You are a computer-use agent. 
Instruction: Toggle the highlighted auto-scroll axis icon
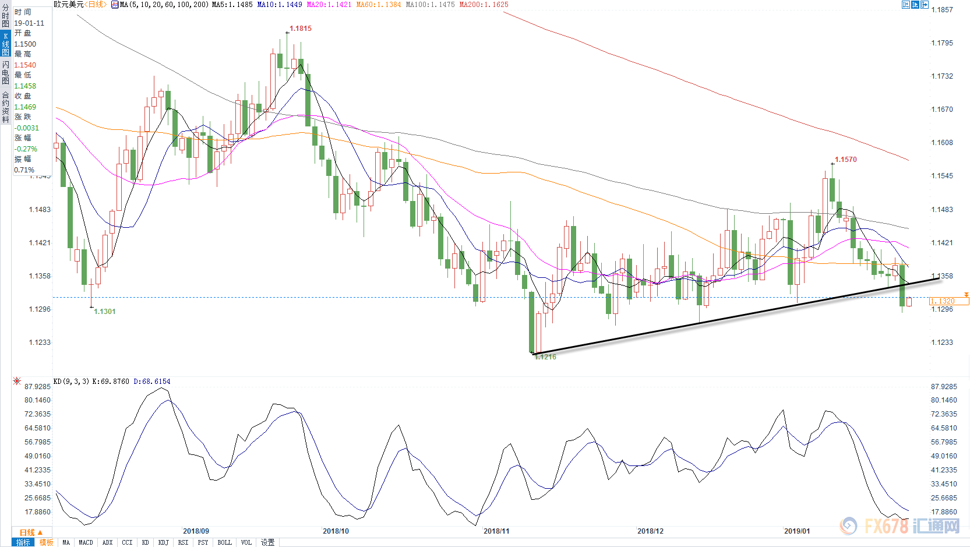[915, 5]
